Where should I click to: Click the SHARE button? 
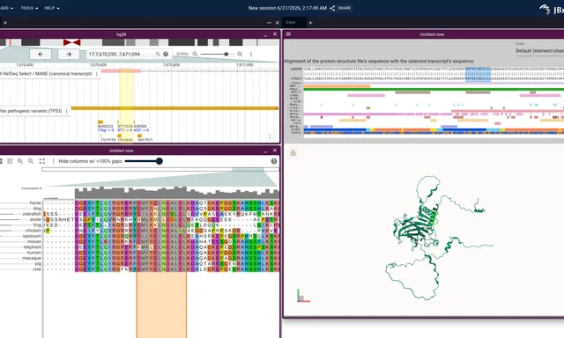341,8
